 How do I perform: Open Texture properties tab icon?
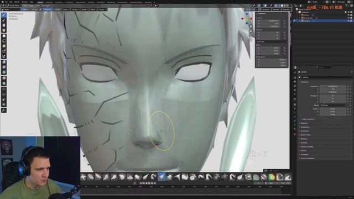pos(295,134)
